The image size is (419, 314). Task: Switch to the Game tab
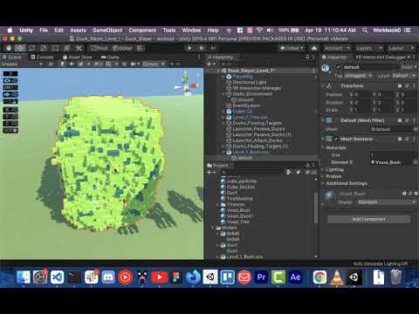(110, 58)
